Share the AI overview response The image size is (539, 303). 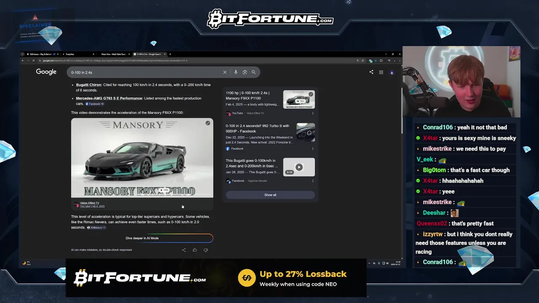tap(184, 250)
